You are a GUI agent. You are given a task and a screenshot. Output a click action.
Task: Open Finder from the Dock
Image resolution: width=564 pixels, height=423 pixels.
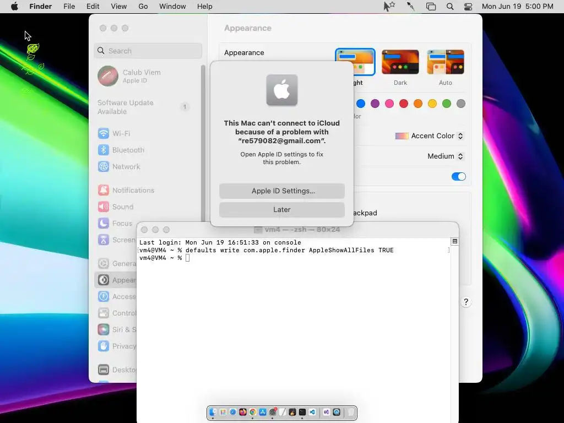click(x=213, y=412)
